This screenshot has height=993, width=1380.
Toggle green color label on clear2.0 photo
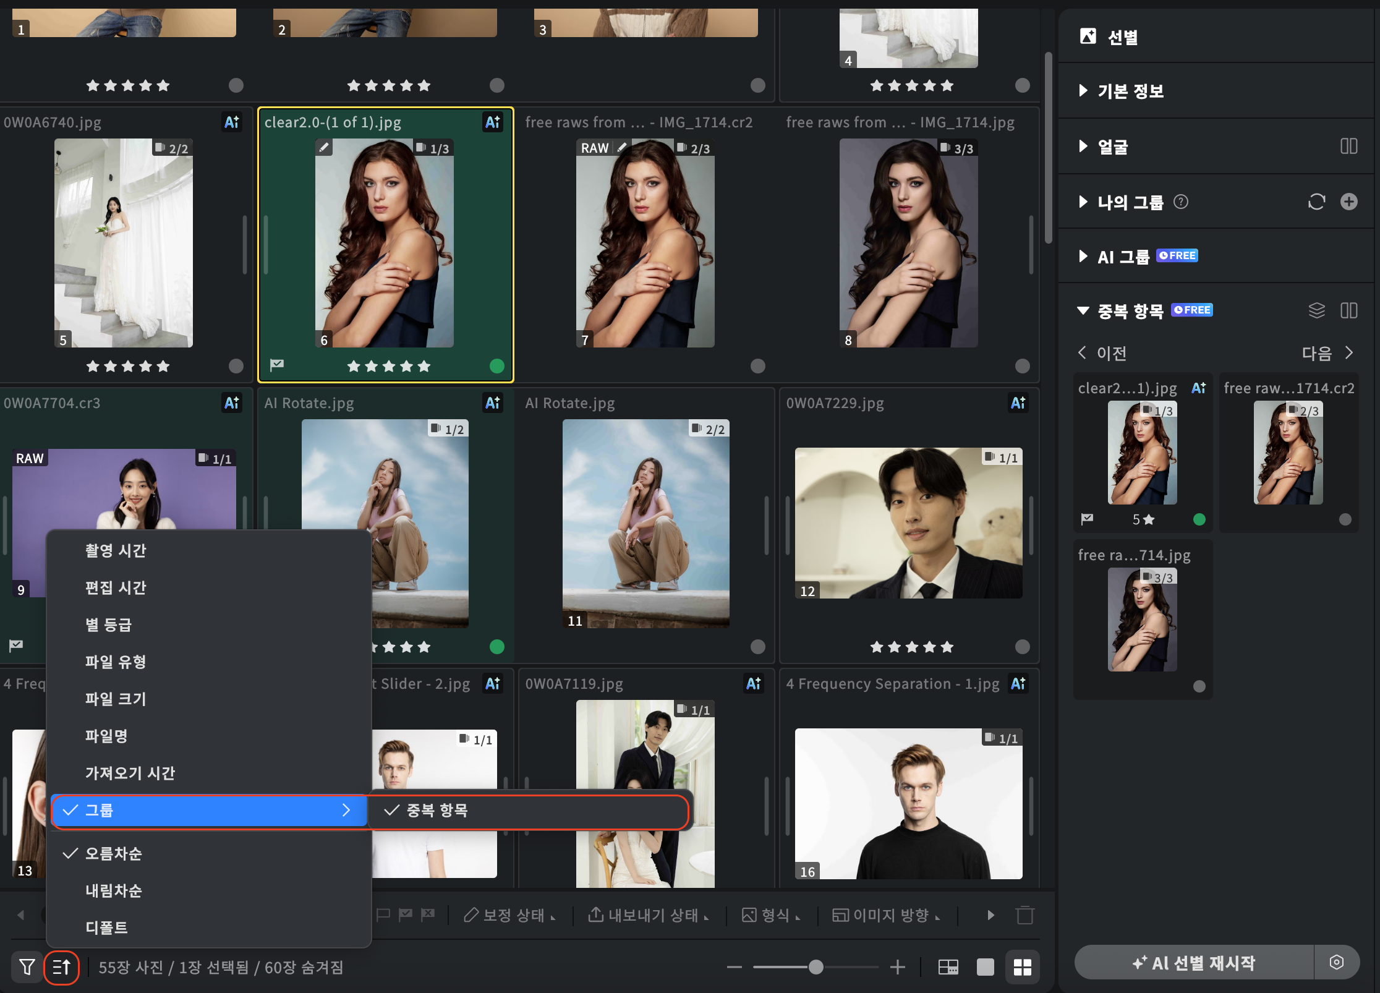coord(496,366)
